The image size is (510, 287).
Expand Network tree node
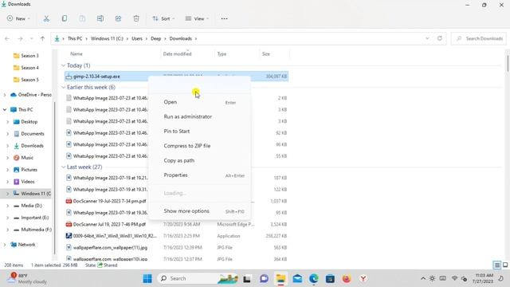point(5,245)
